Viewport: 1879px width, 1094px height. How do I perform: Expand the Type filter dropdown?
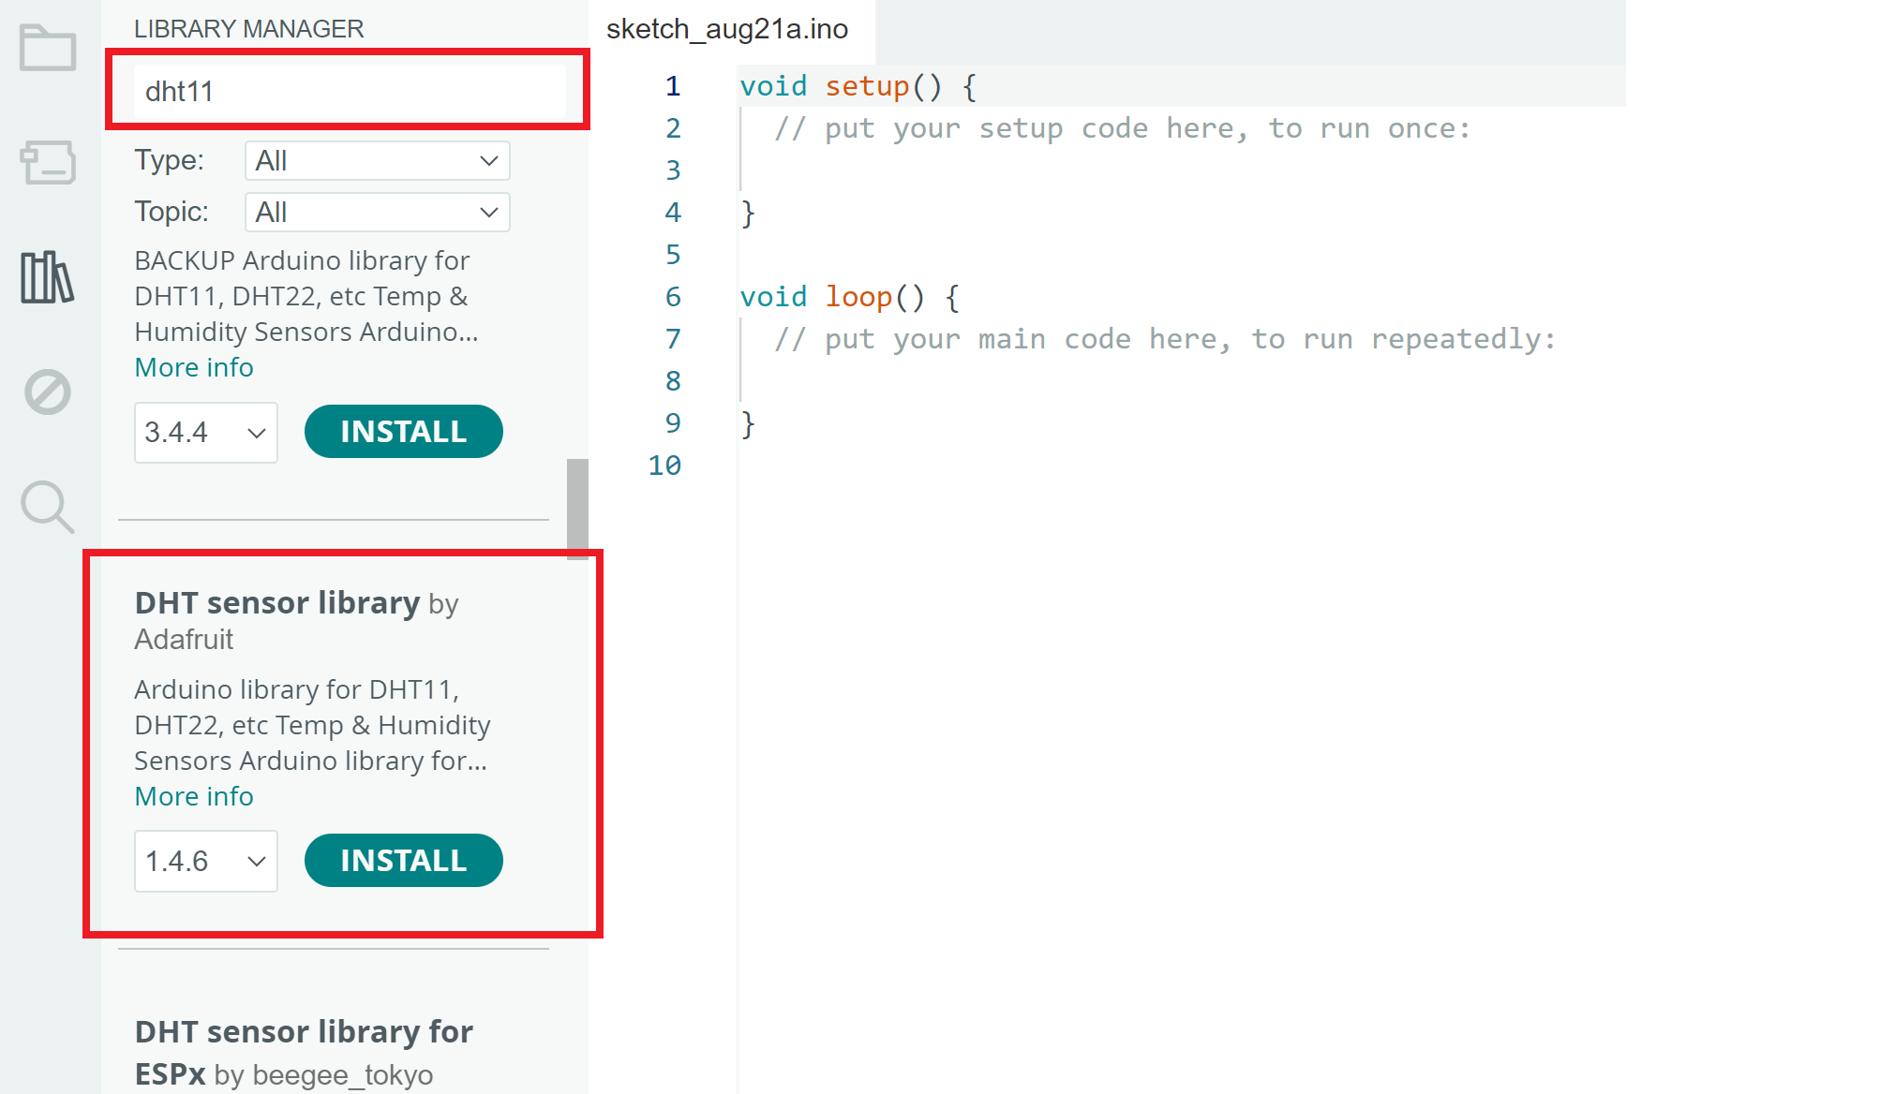[377, 161]
